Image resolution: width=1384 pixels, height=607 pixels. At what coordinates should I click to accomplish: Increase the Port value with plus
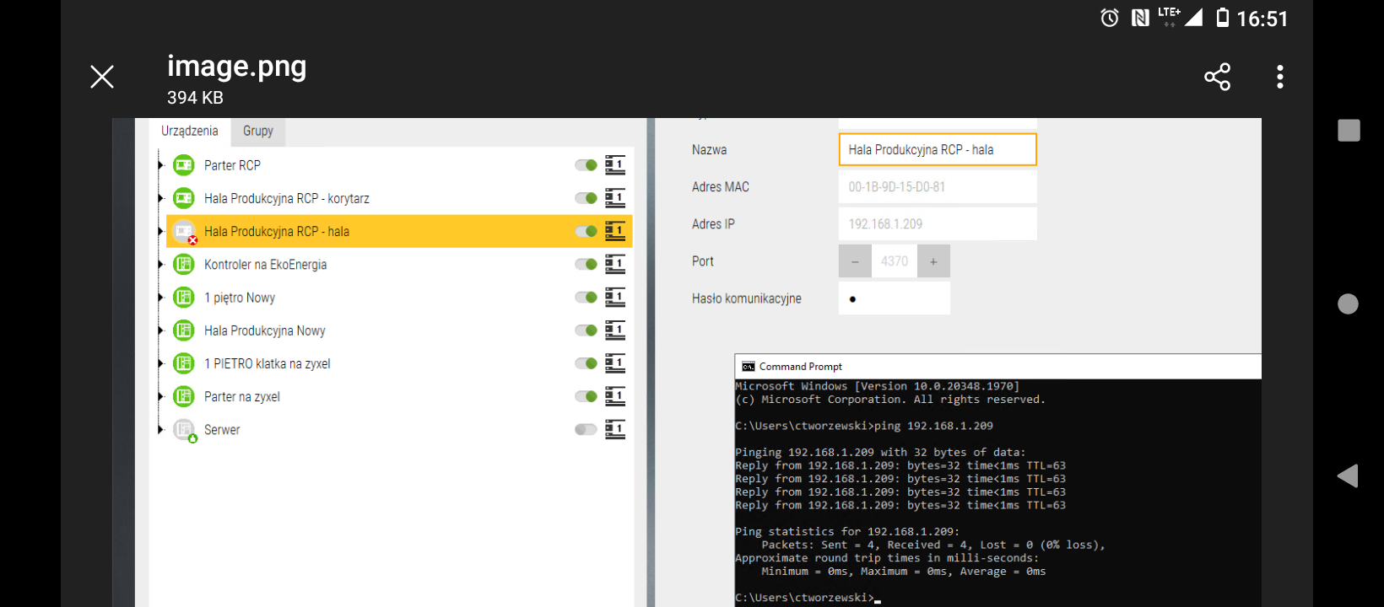(933, 261)
